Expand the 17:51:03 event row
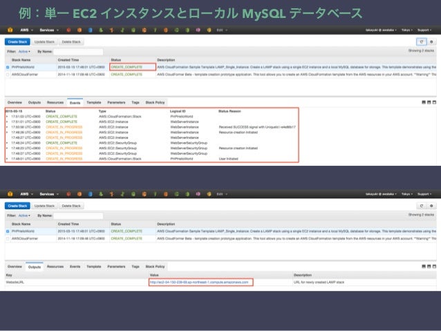This screenshot has width=441, height=331. [x=7, y=116]
